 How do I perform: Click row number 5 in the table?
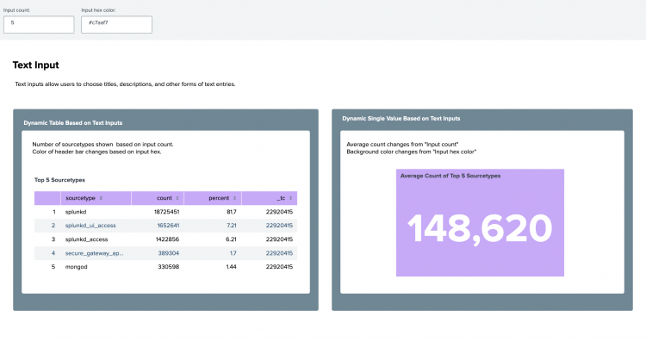[53, 267]
